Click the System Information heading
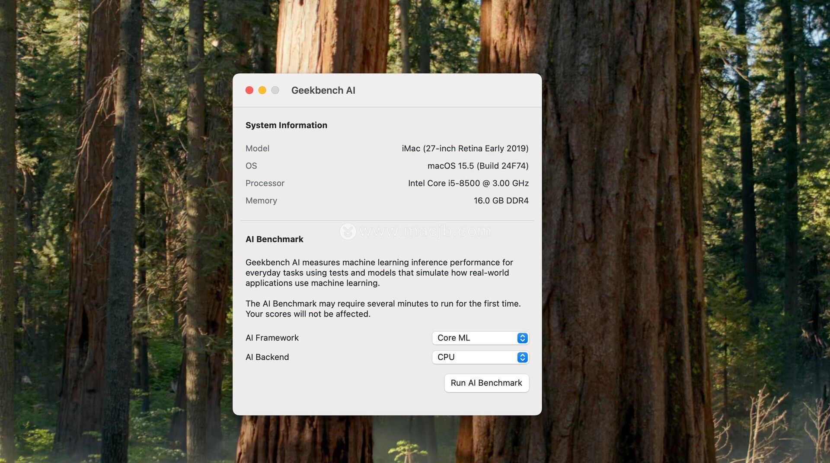This screenshot has height=463, width=830. 286,125
